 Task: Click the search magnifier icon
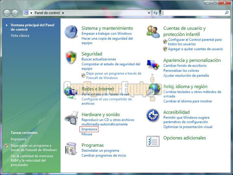227,13
